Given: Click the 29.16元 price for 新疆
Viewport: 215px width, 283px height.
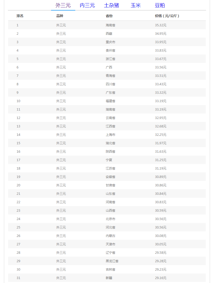Looking at the screenshot, I should tap(161, 278).
